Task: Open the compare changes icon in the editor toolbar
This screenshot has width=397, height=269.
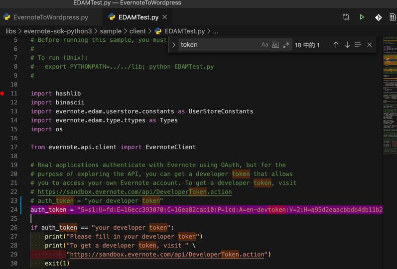Action: coord(346,17)
